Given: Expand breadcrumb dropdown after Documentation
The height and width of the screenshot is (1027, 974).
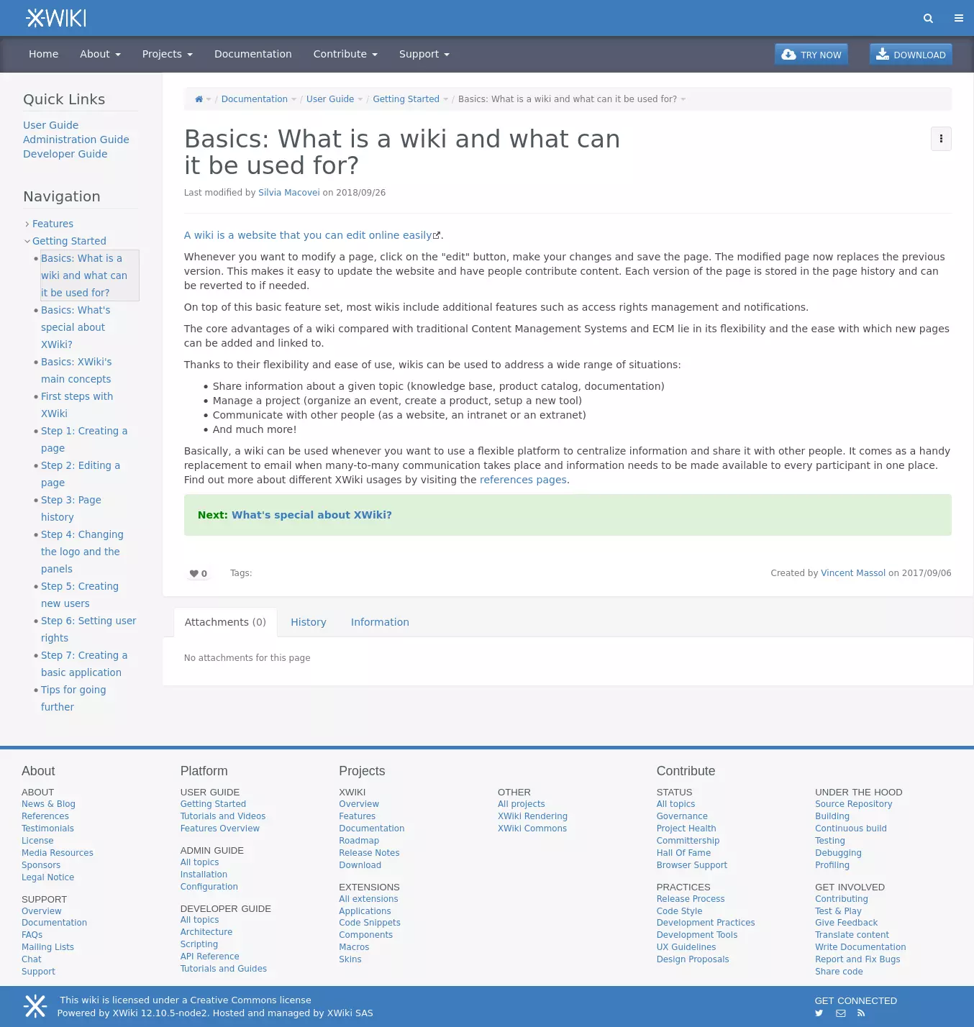Looking at the screenshot, I should pyautogui.click(x=293, y=99).
